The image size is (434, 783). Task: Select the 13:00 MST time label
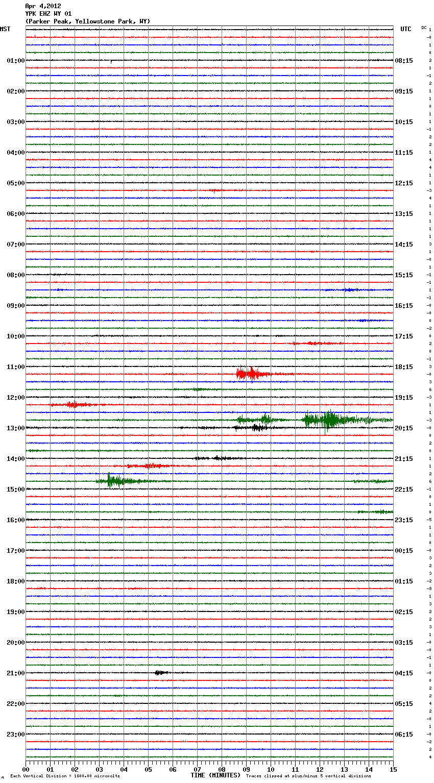point(16,428)
